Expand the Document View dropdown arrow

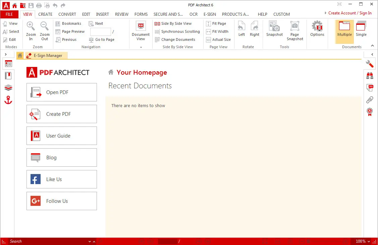click(141, 47)
